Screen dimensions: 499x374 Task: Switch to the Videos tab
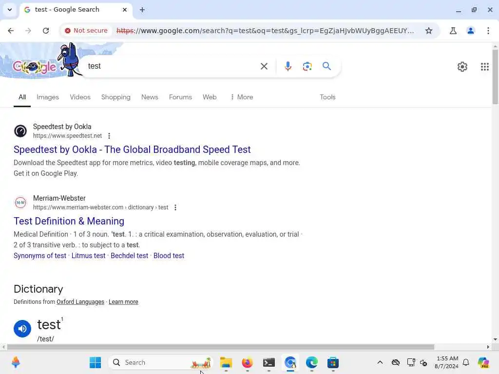[80, 97]
